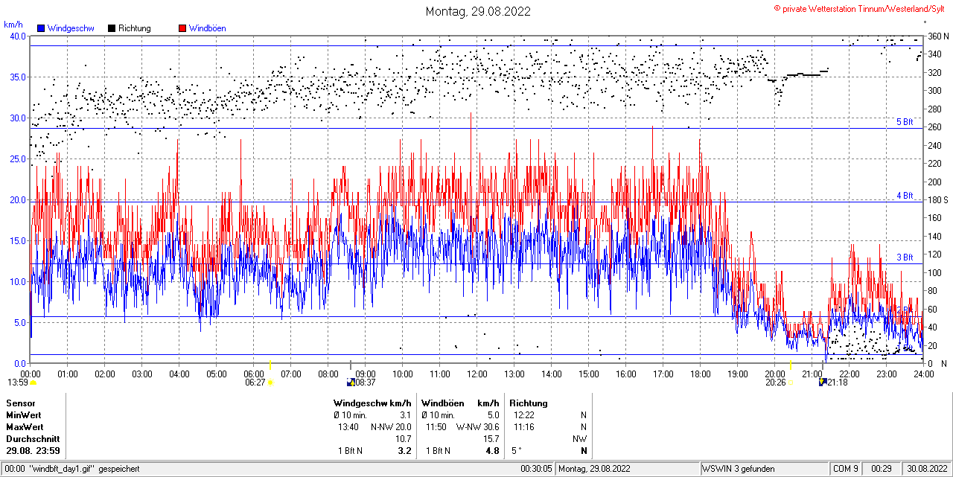The image size is (953, 477).
Task: Click the current gust value 4.8
Action: [492, 451]
